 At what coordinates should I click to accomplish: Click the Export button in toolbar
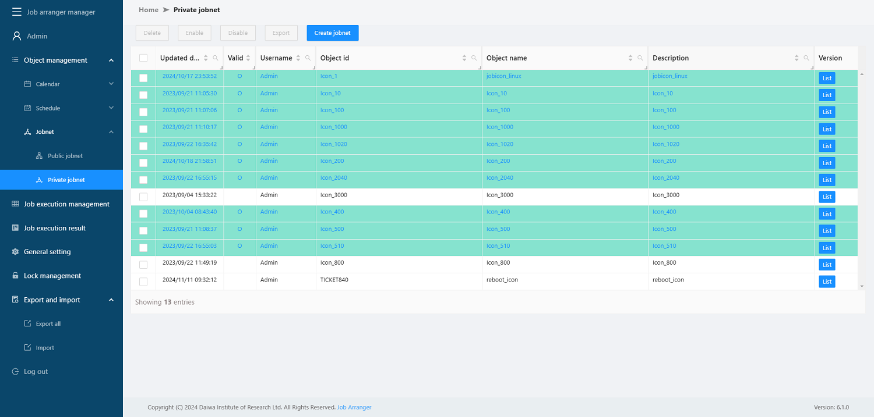[281, 33]
